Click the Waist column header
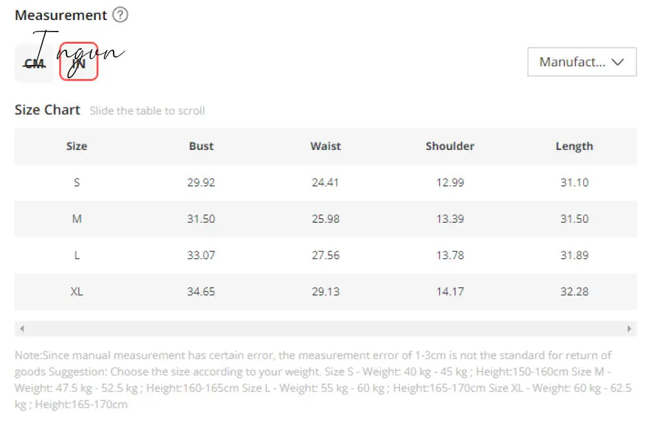The height and width of the screenshot is (430, 645). [x=325, y=146]
